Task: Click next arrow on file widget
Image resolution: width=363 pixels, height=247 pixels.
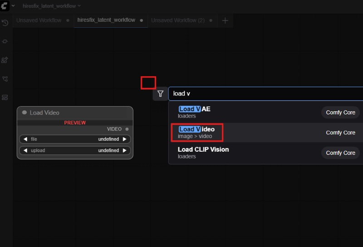Action: coord(124,139)
